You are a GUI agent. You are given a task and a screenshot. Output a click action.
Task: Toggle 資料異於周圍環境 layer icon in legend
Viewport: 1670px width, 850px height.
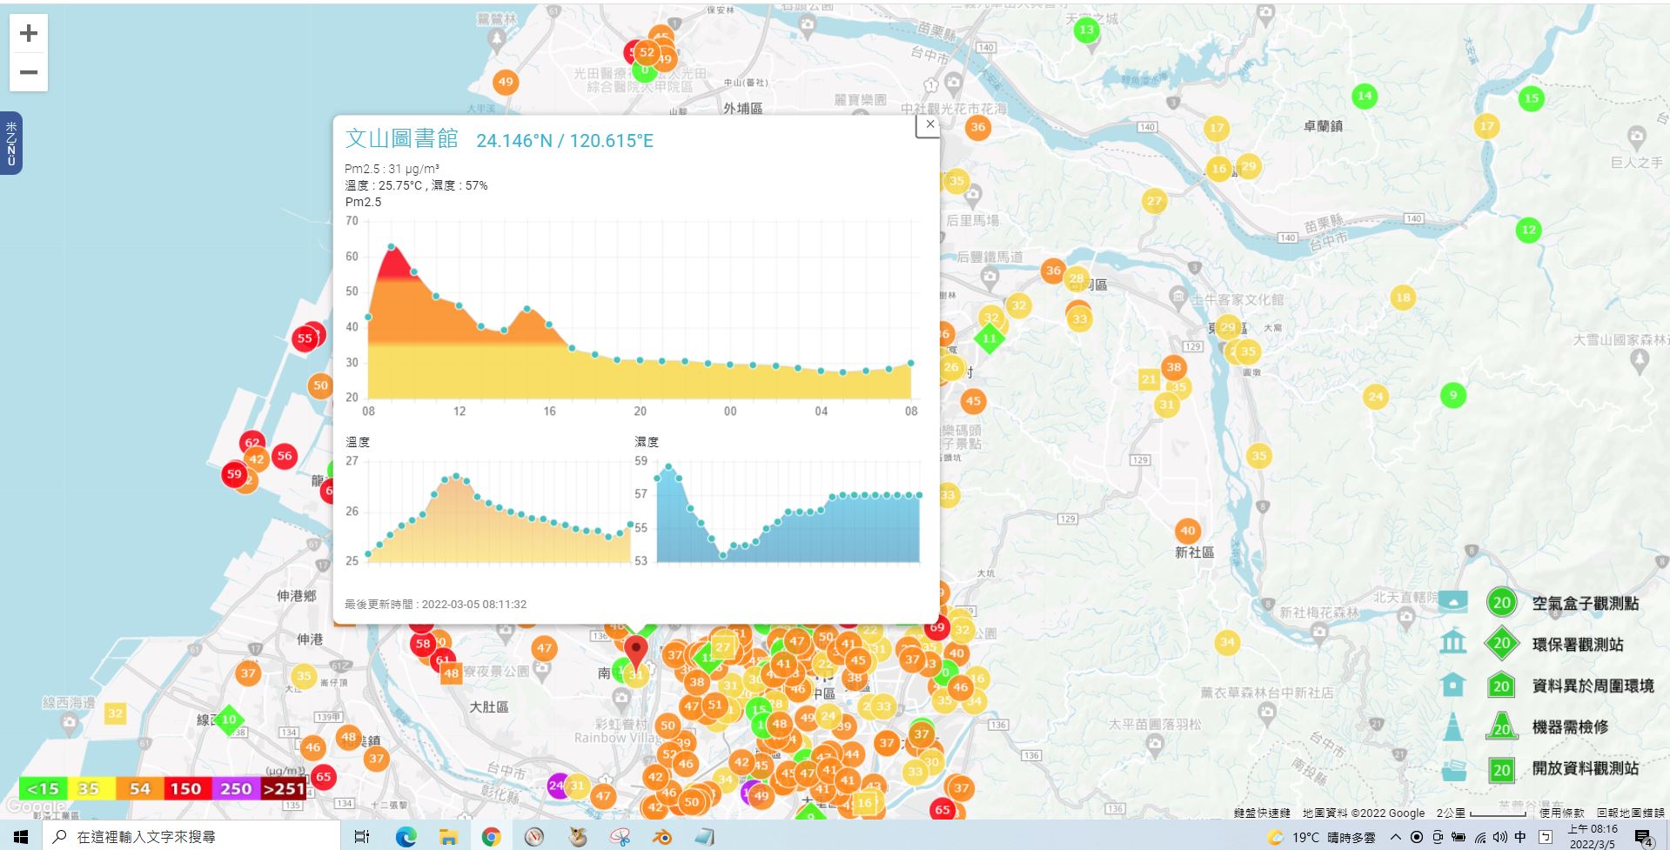[x=1453, y=685]
